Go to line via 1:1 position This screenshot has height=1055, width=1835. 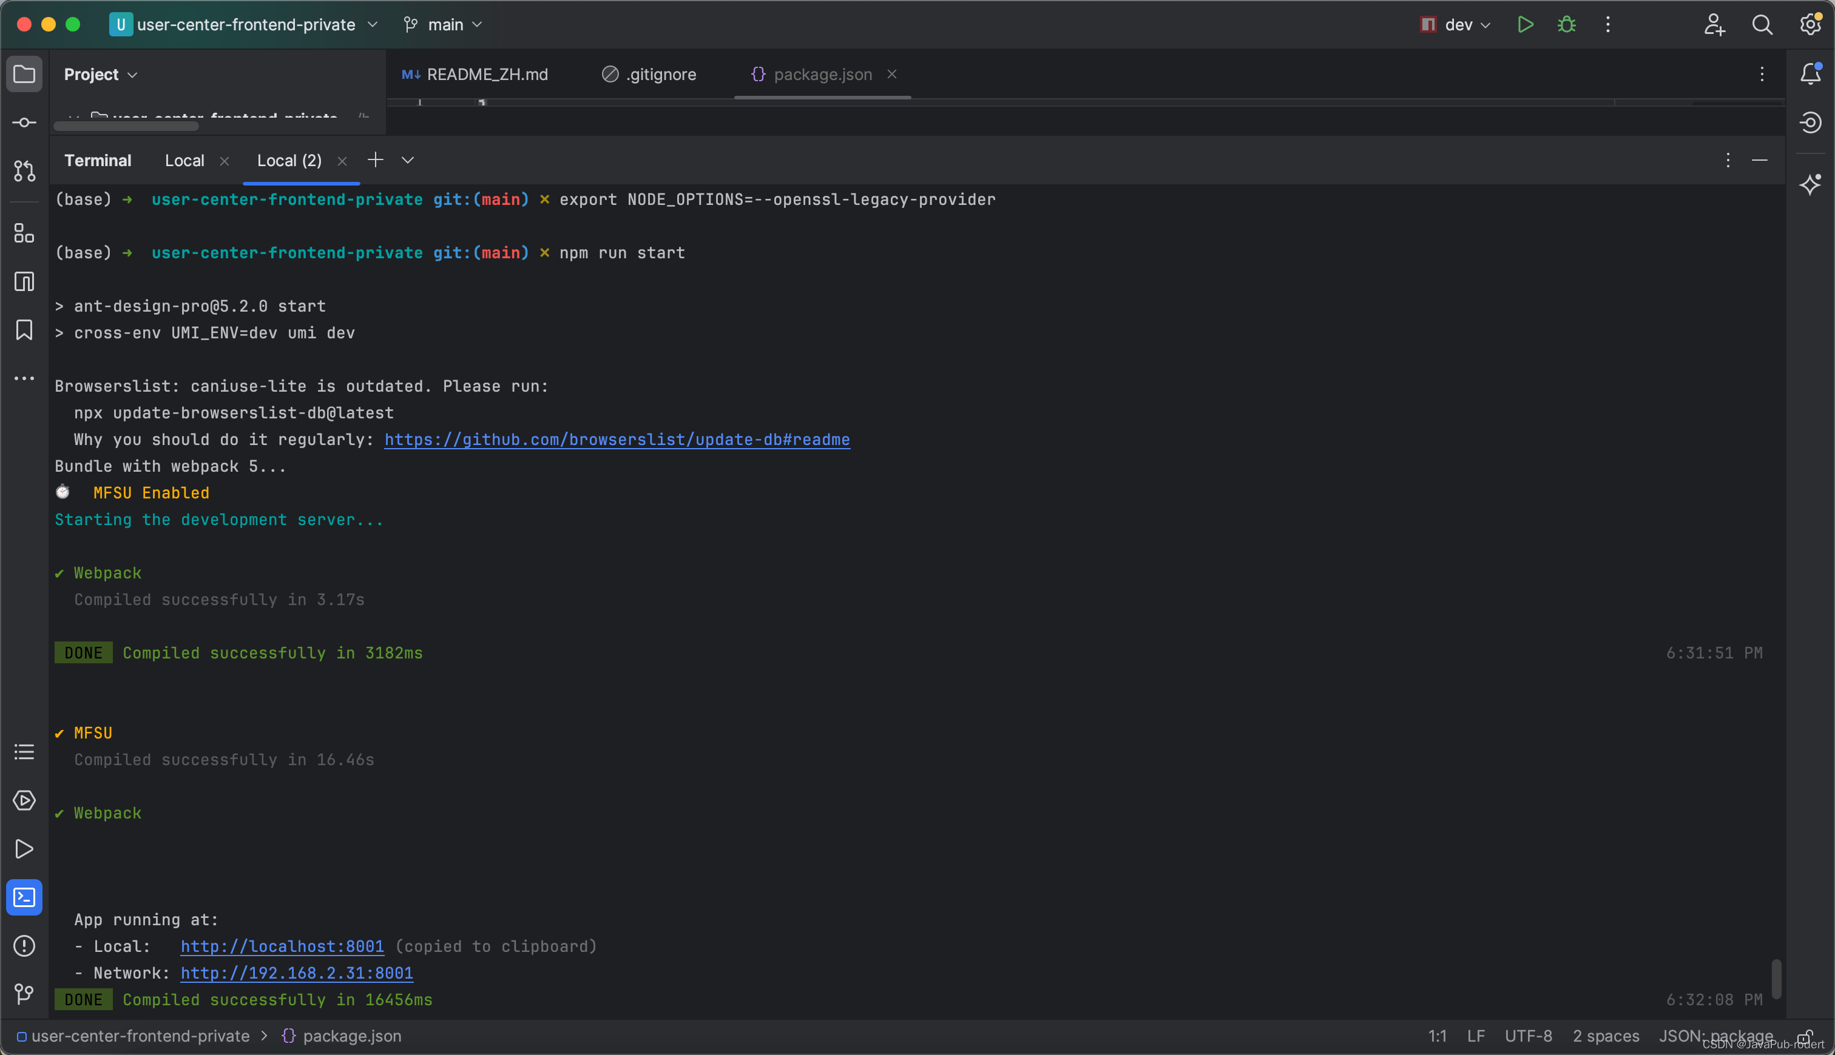(x=1437, y=1036)
